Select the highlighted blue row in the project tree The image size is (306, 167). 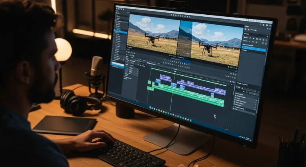pyautogui.click(x=121, y=31)
